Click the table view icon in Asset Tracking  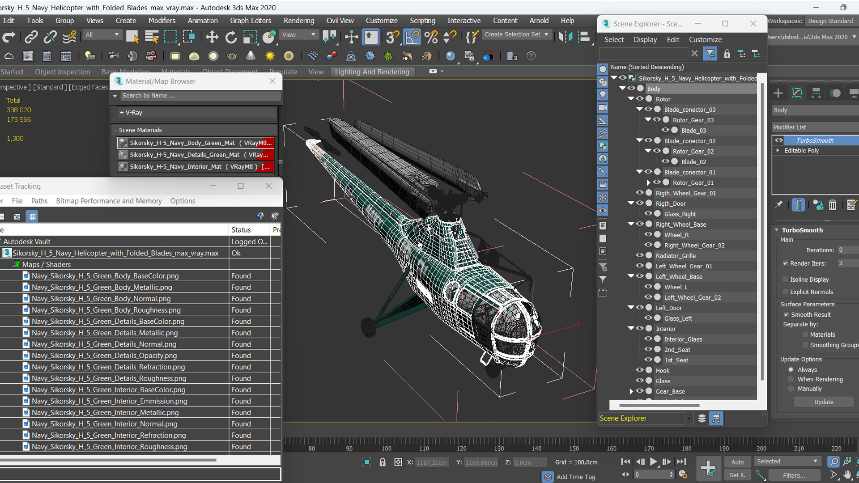pyautogui.click(x=32, y=217)
